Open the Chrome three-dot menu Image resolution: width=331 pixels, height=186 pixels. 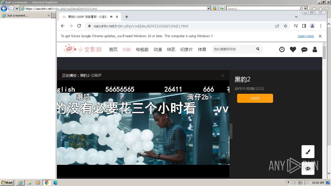click(321, 26)
